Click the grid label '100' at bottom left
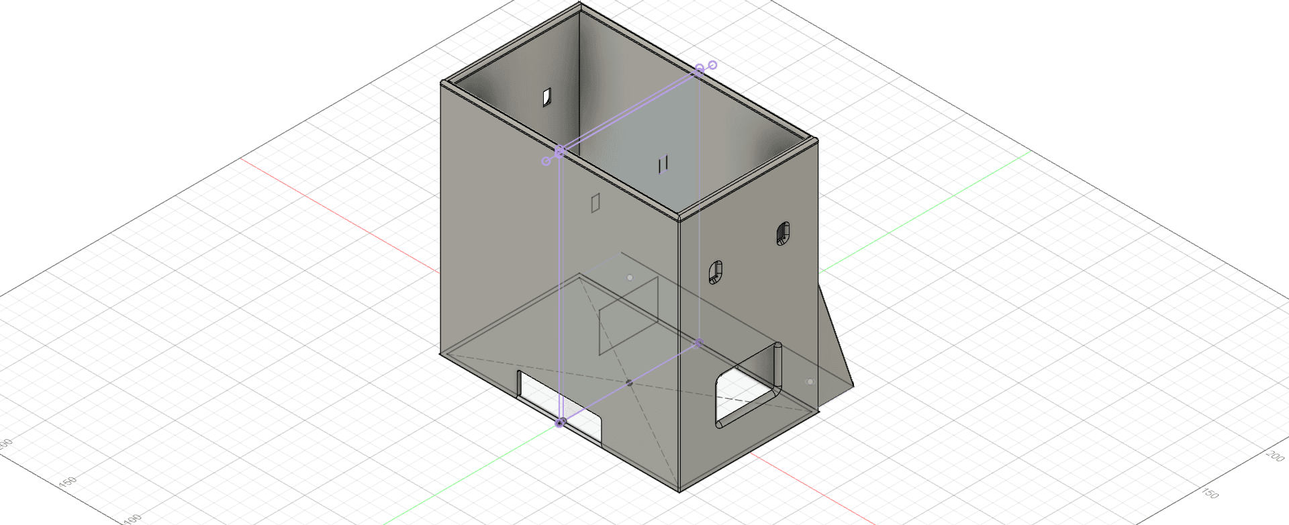This screenshot has width=1289, height=525. (132, 520)
